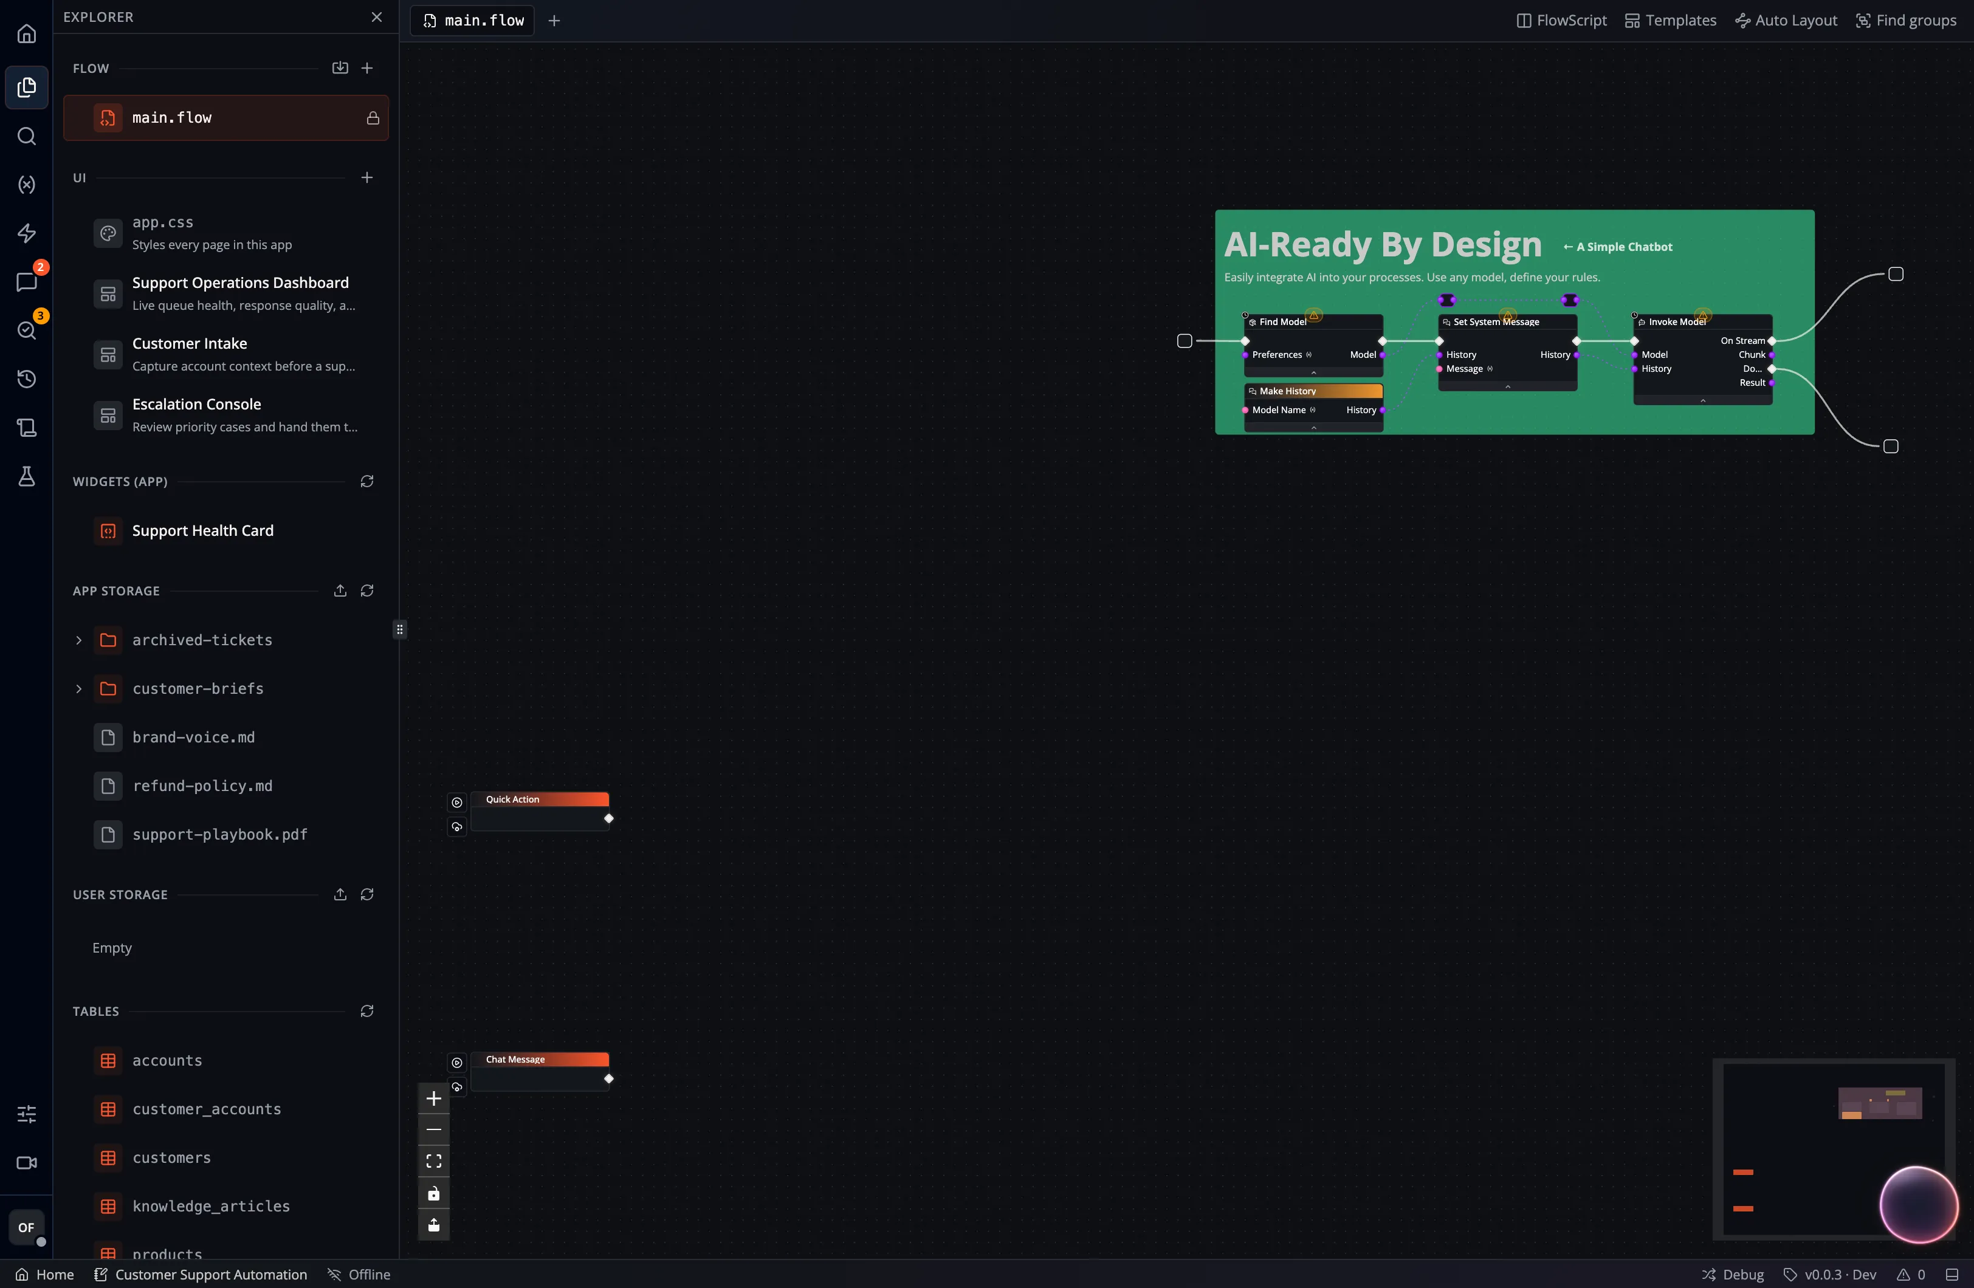Open chat messages icon with badge 2
1974x1288 pixels.
pyautogui.click(x=27, y=281)
